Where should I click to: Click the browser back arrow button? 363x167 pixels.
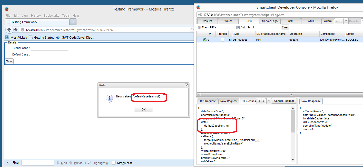9,30
